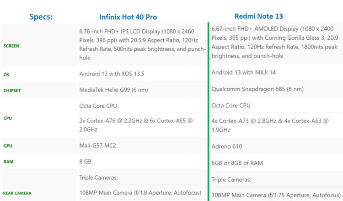Viewport: 343px width, 201px height.
Task: Click the Qualcomm Snapdragon 685 chipset cell
Action: click(257, 89)
